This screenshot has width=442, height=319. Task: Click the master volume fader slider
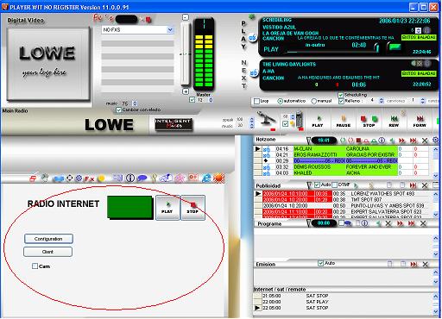(186, 54)
